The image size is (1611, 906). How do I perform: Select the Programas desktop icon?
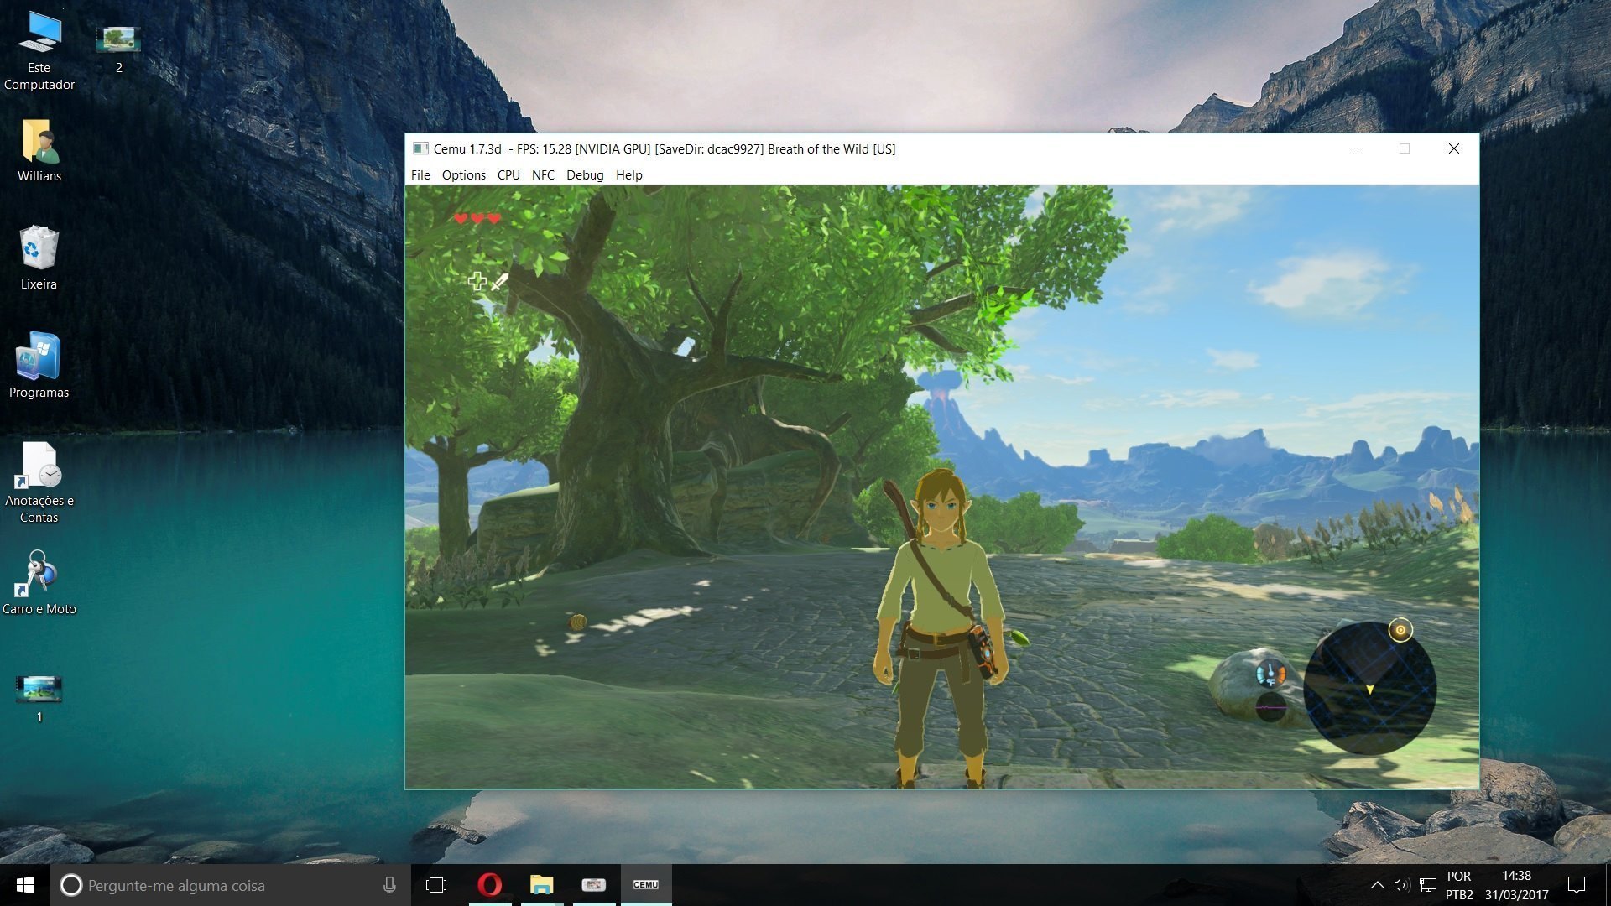[39, 366]
